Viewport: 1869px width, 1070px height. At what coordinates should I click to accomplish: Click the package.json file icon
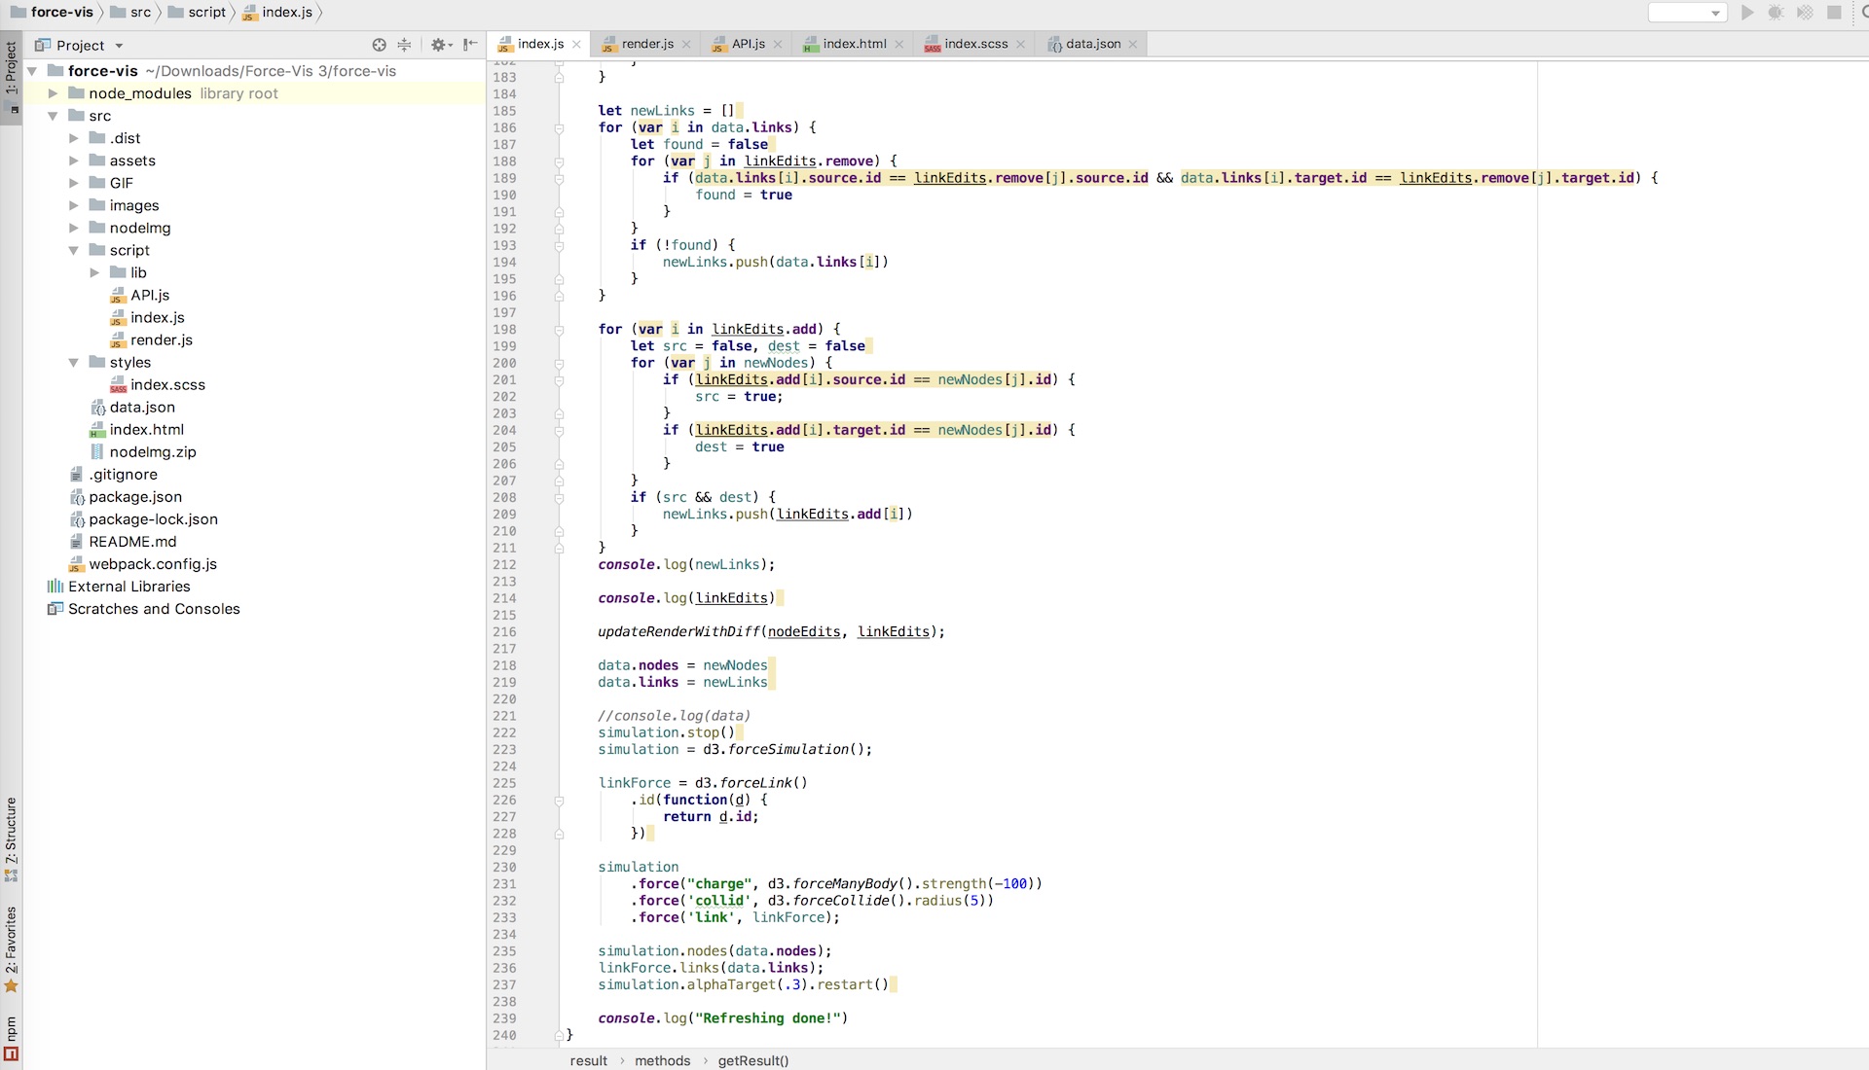click(x=77, y=497)
